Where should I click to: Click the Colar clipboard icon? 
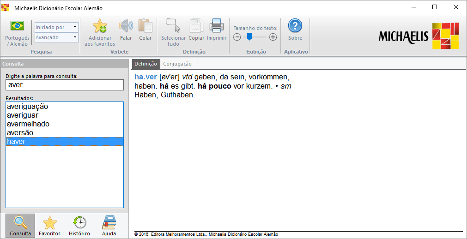tap(146, 26)
